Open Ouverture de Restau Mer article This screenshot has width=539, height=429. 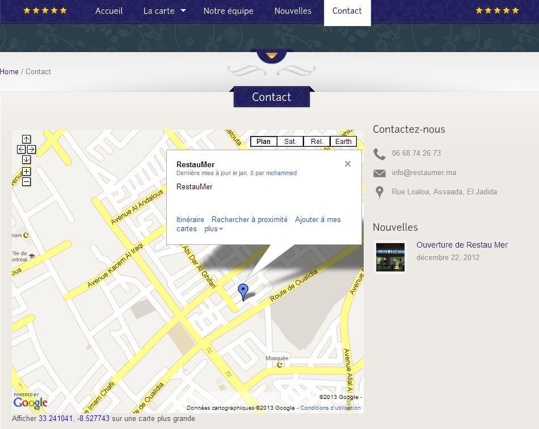point(462,245)
